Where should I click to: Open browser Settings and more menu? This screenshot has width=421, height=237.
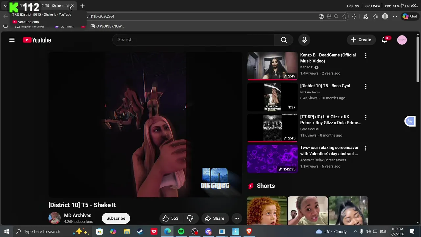point(395,16)
